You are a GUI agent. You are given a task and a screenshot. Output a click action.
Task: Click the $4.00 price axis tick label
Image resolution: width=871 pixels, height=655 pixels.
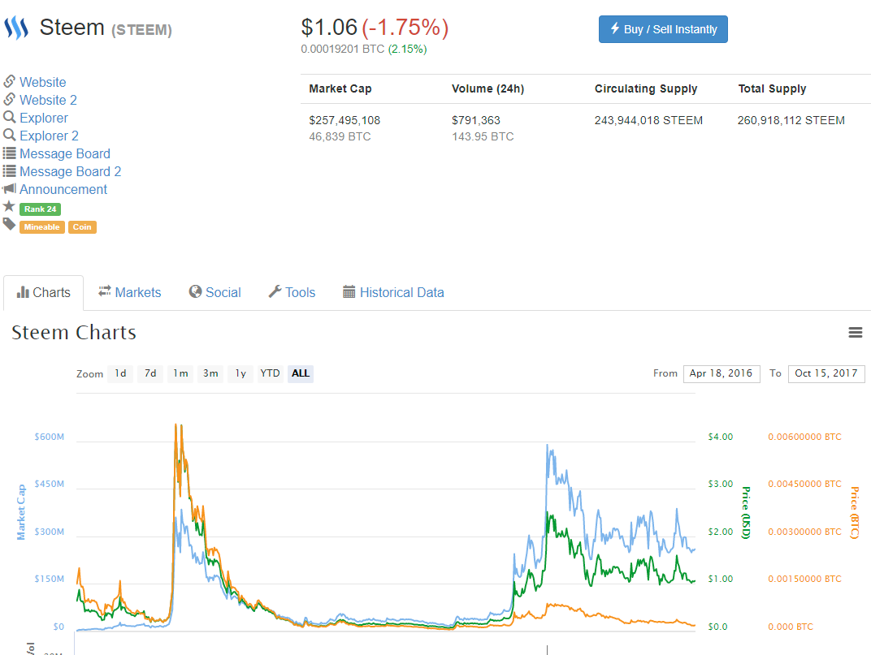(721, 437)
